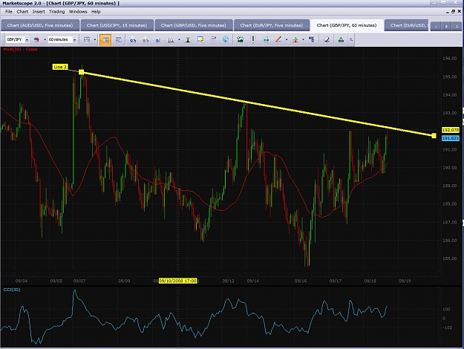Click the green and red arrows indicator icon

click(295, 39)
